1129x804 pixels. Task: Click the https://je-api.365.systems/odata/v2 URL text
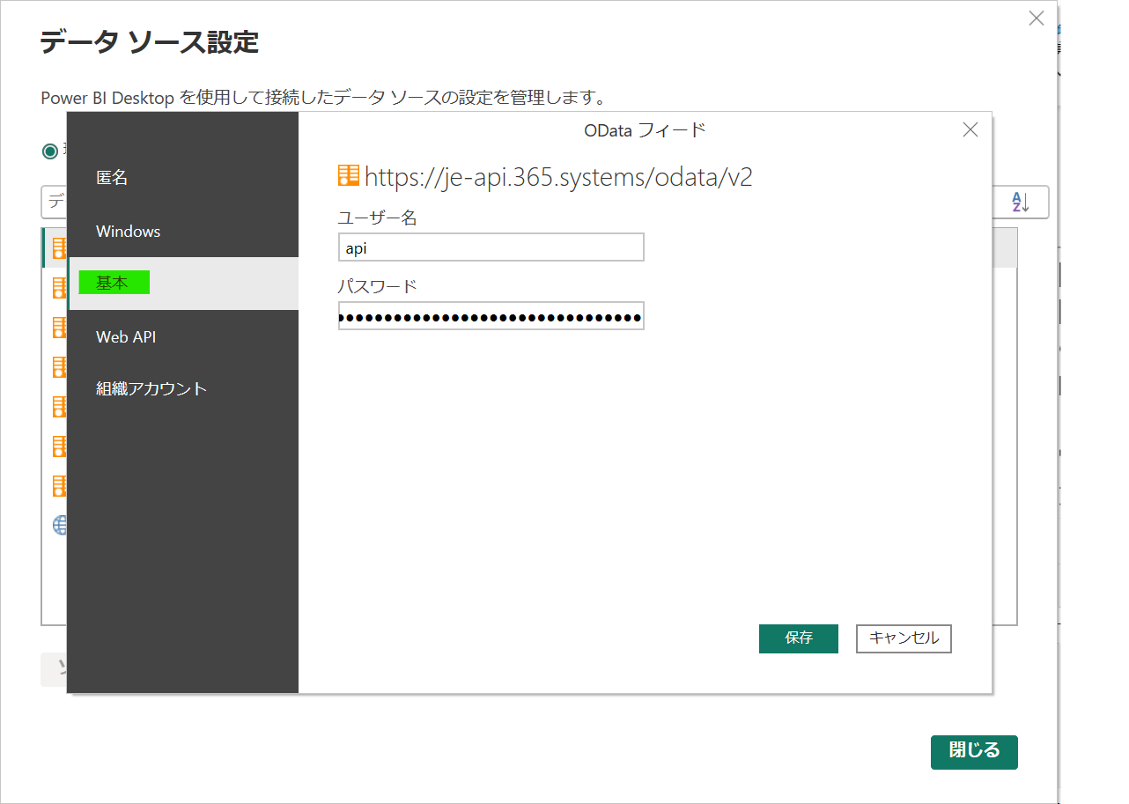[558, 177]
